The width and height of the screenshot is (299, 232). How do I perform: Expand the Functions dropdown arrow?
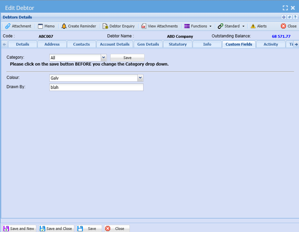coord(210,26)
